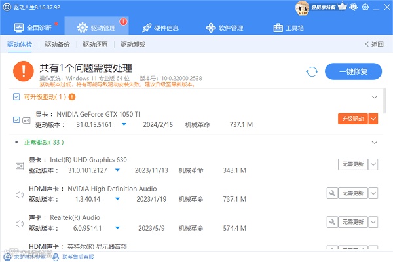This screenshot has height=262, width=393.
Task: Click graphics card icon for GTX 1050 Ti
Action: (26, 121)
